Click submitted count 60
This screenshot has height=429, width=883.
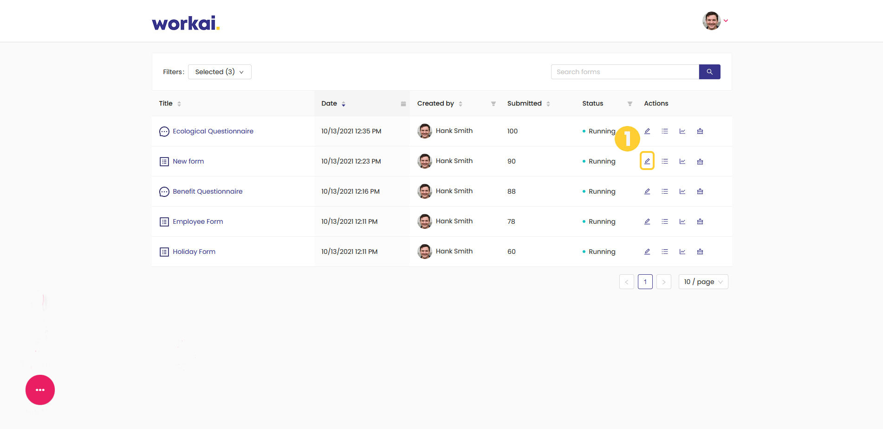click(x=511, y=252)
